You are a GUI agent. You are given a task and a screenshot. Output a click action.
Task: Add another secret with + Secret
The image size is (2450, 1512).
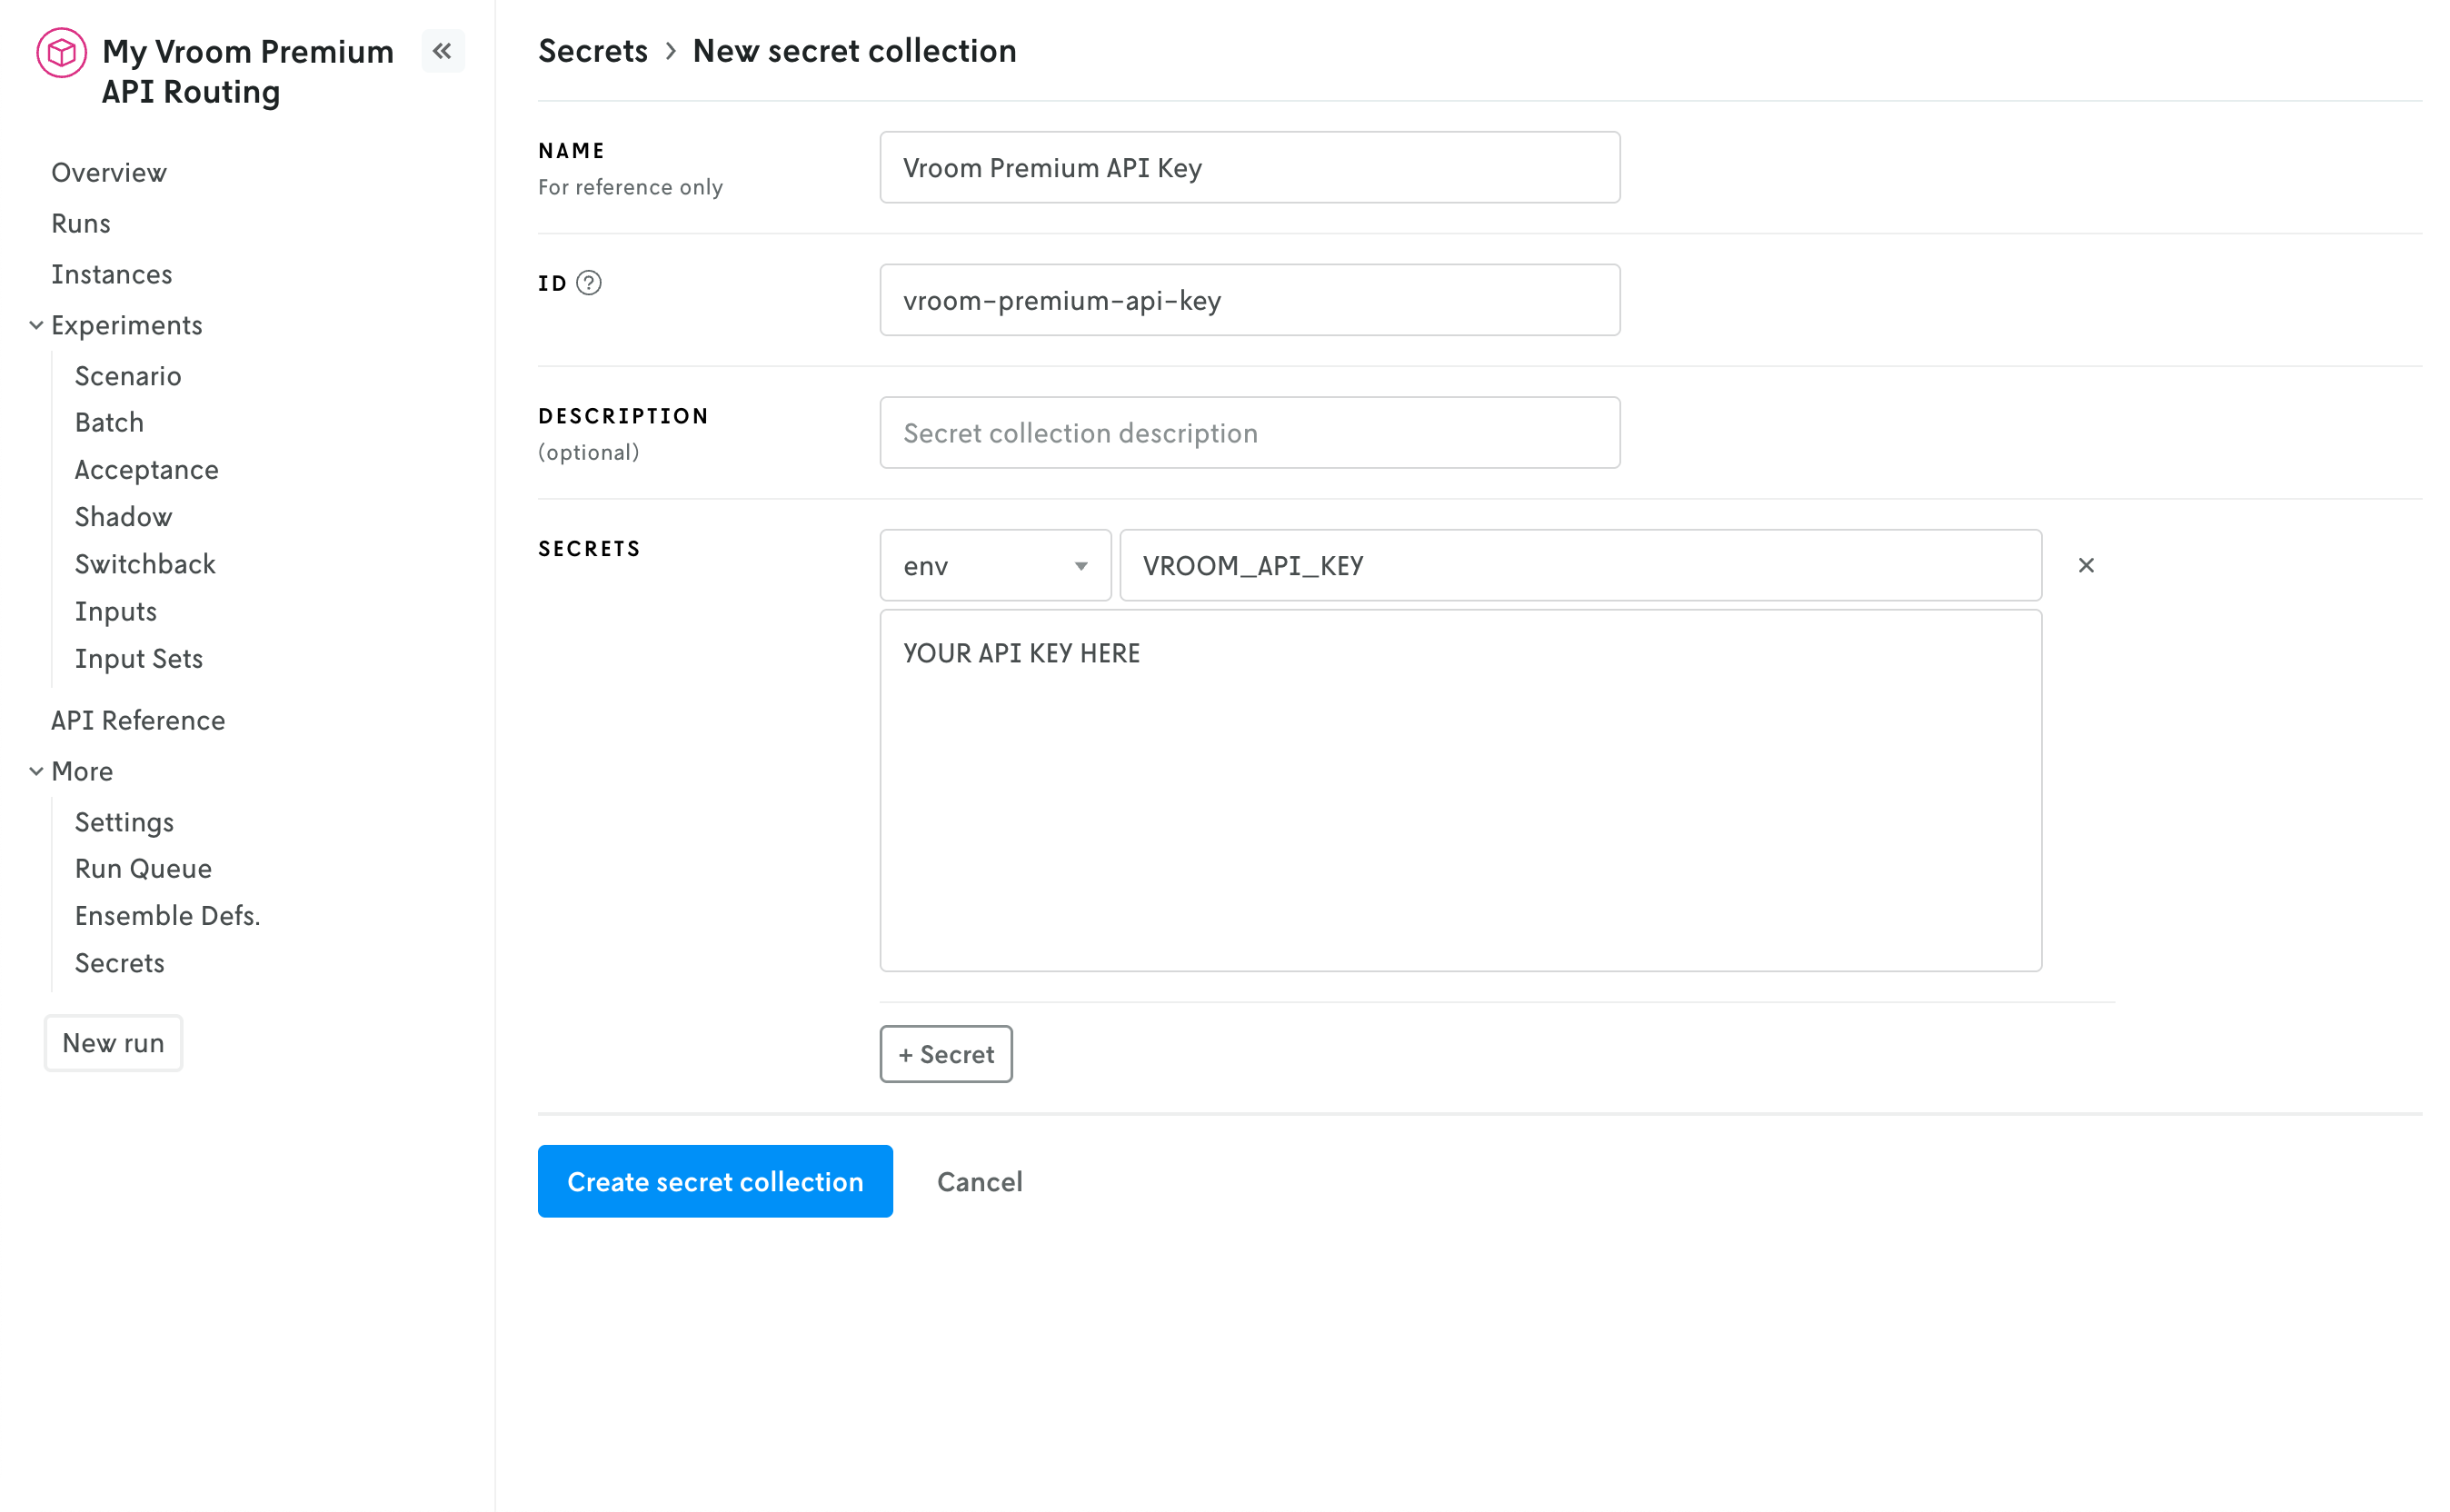click(x=945, y=1054)
